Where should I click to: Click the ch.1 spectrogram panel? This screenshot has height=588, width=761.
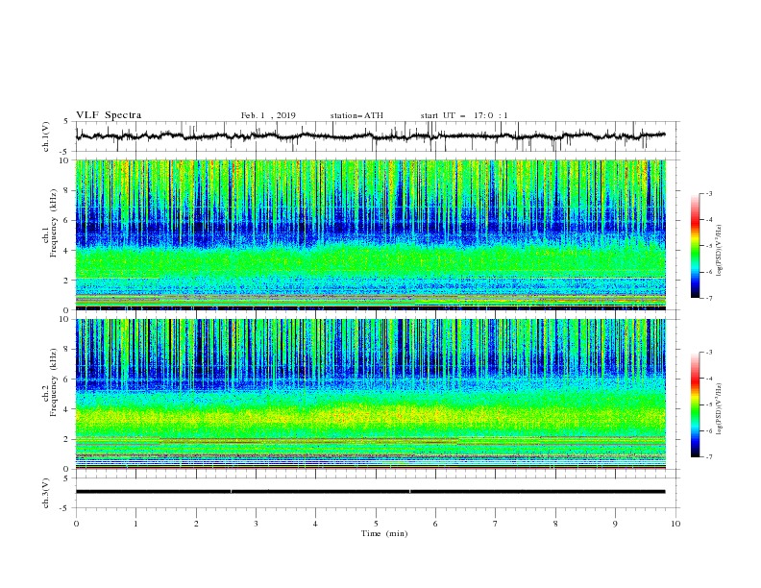pyautogui.click(x=371, y=234)
